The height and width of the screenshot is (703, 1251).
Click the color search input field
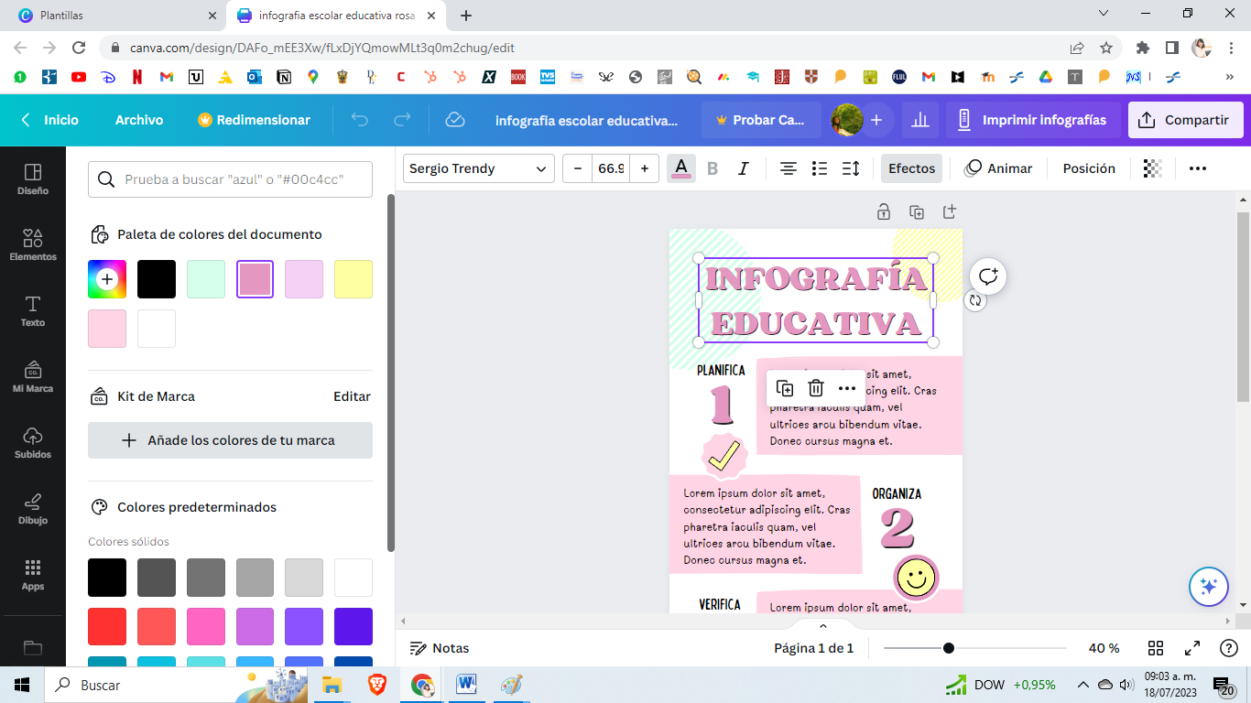point(230,179)
